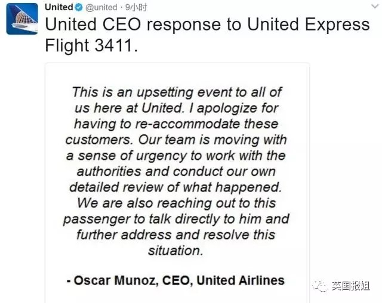Click line 'authorities and conduct our own'
Image resolution: width=382 pixels, height=303 pixels.
pyautogui.click(x=176, y=172)
